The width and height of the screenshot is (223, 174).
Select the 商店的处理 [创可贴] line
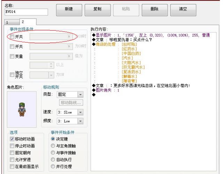[x=114, y=44]
